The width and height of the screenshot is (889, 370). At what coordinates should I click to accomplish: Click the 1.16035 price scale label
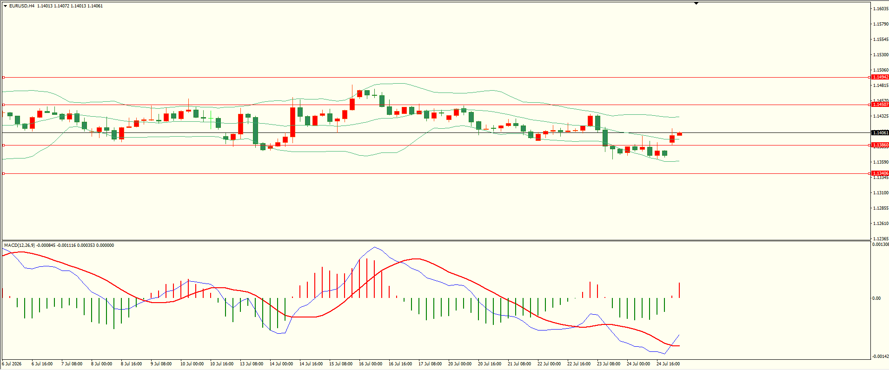point(880,9)
